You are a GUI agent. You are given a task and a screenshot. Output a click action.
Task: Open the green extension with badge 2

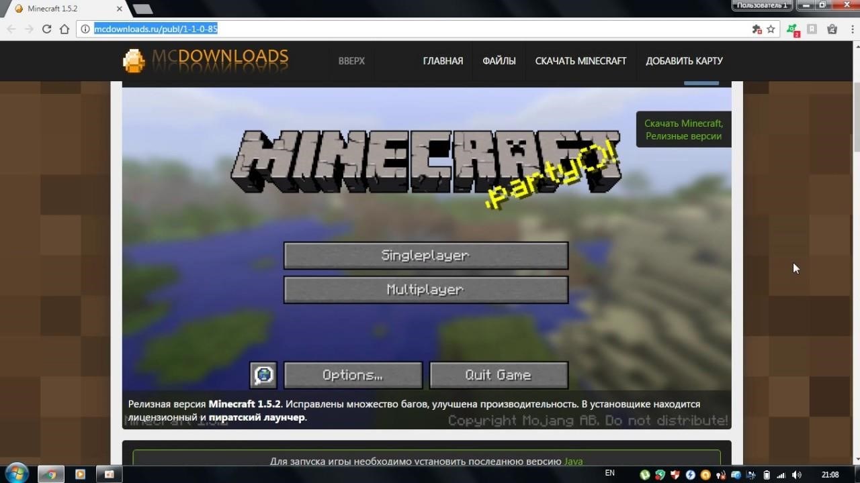coord(793,30)
